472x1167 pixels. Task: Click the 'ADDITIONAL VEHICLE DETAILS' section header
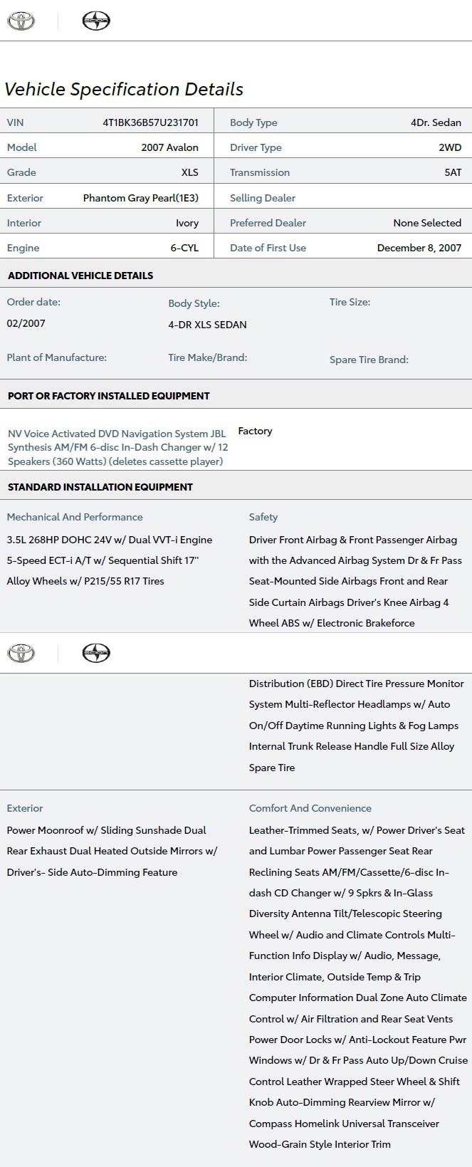click(x=80, y=276)
